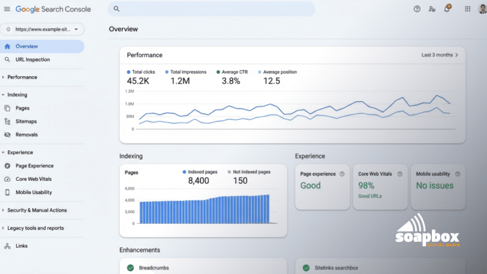Click the Core Web Vitals gauge icon

pyautogui.click(x=8, y=179)
